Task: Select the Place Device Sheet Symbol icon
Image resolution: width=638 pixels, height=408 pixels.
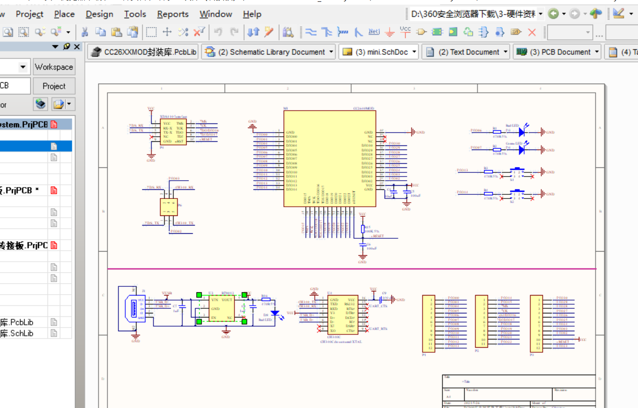Action: [468, 32]
